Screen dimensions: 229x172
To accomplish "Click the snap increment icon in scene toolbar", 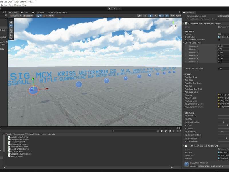I will click(x=50, y=16).
